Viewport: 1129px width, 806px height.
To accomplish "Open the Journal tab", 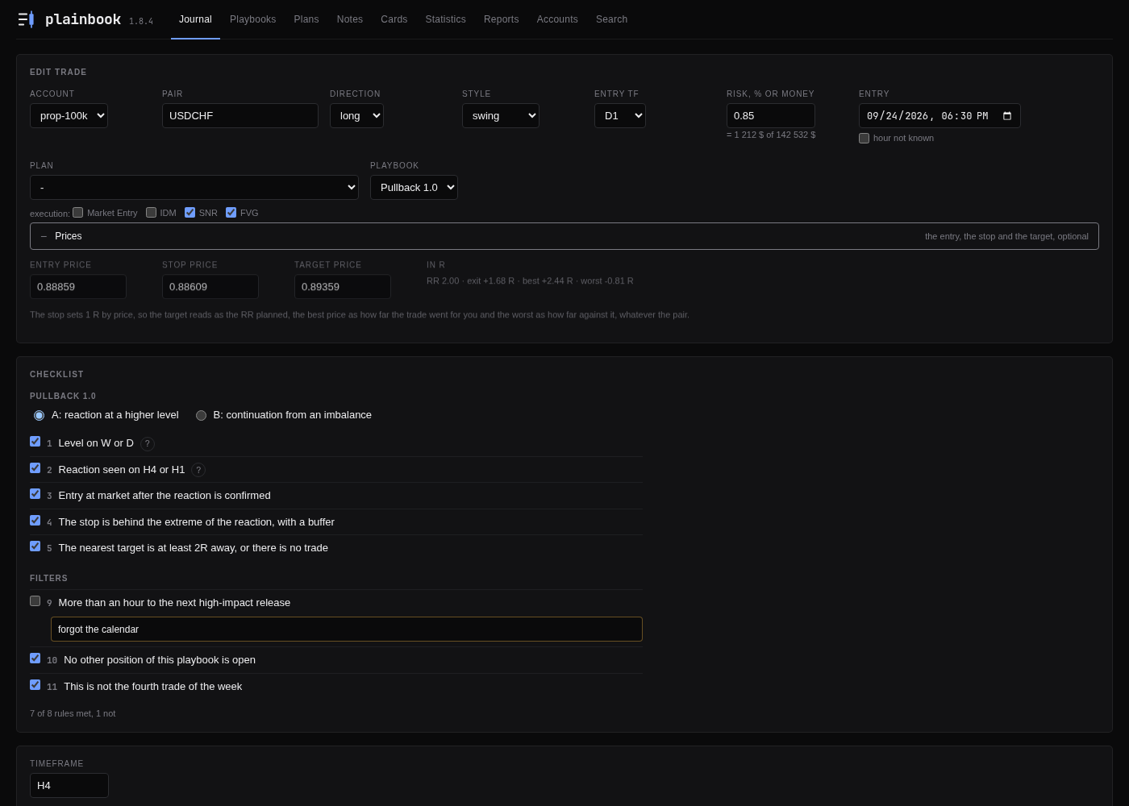I will coord(195,19).
